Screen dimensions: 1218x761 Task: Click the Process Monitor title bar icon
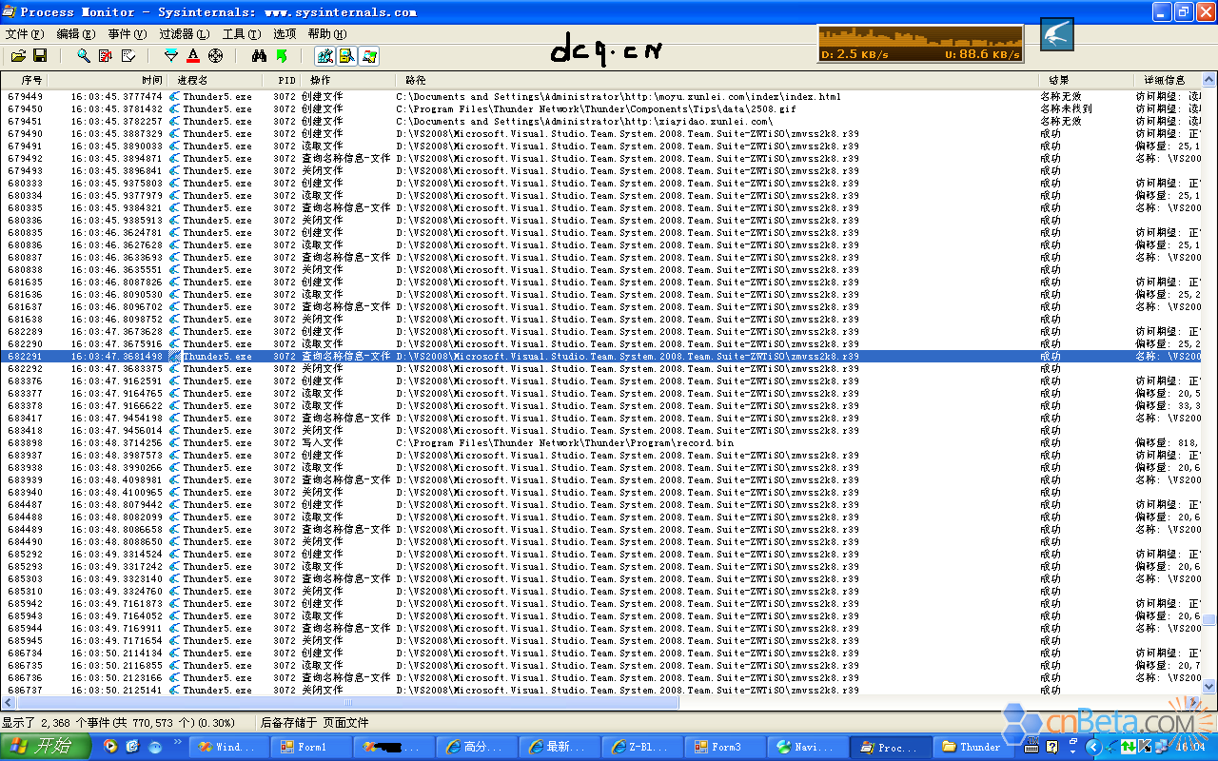pyautogui.click(x=9, y=12)
